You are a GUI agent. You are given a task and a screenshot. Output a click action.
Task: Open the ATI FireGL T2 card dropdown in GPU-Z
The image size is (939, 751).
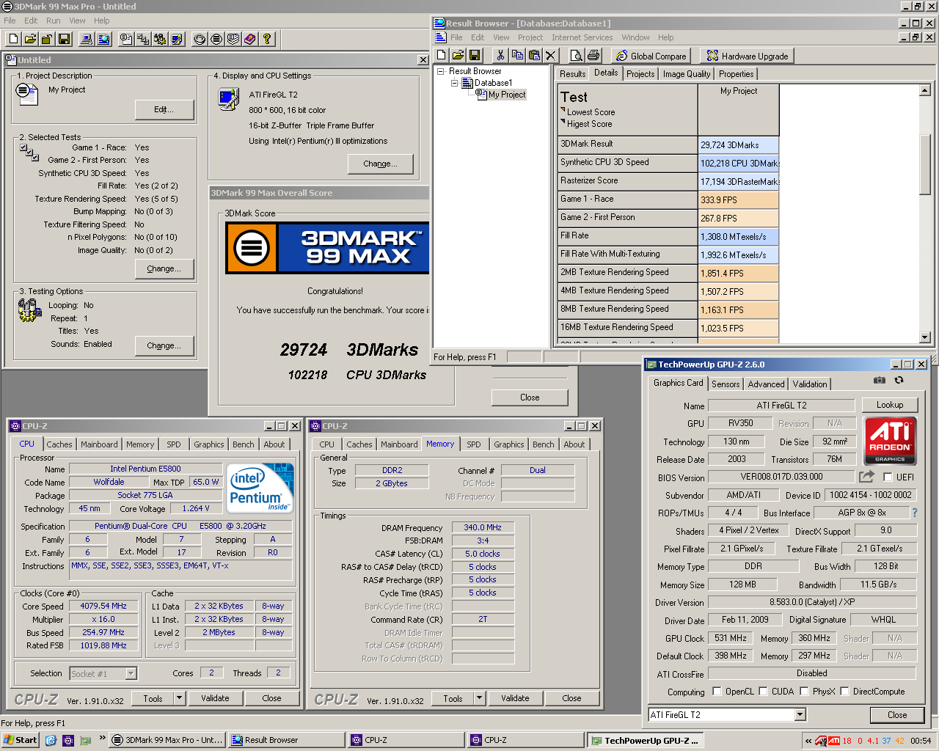coord(800,714)
